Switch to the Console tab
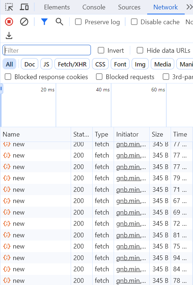Screen dimensions: 193x285 click(94, 7)
